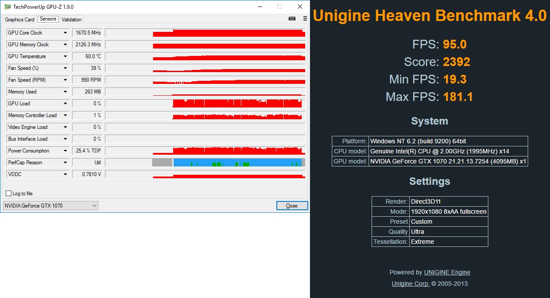
Task: Click the Power Consumption history graph
Action: (x=205, y=151)
